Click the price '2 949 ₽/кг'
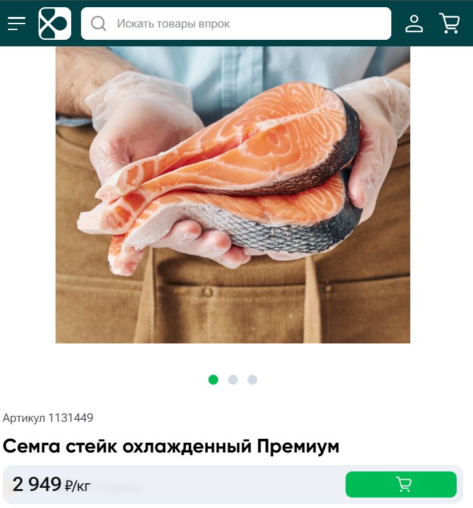The image size is (473, 508). (51, 484)
